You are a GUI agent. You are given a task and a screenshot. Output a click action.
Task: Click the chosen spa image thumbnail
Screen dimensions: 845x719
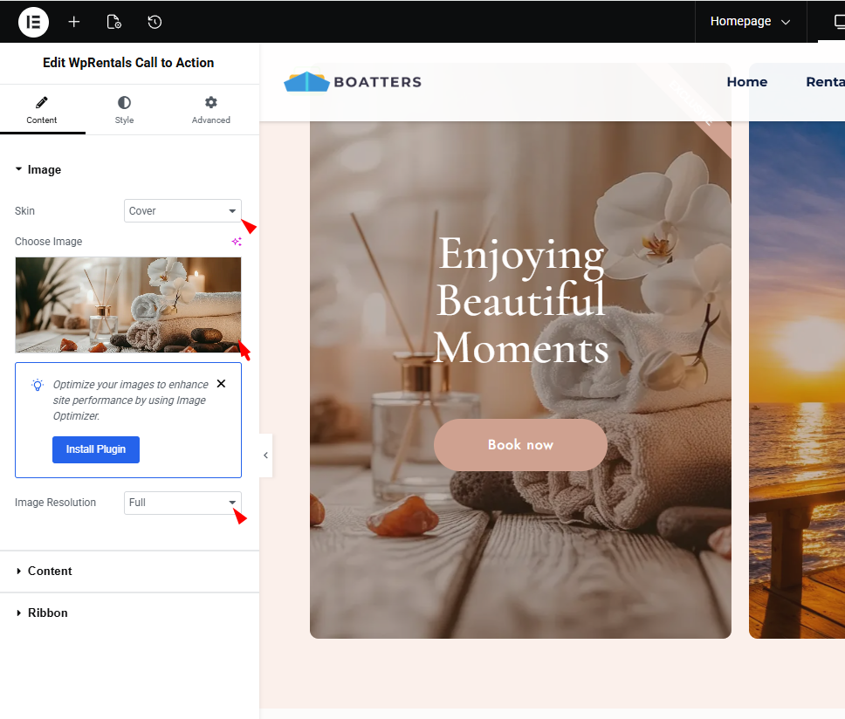click(x=128, y=305)
